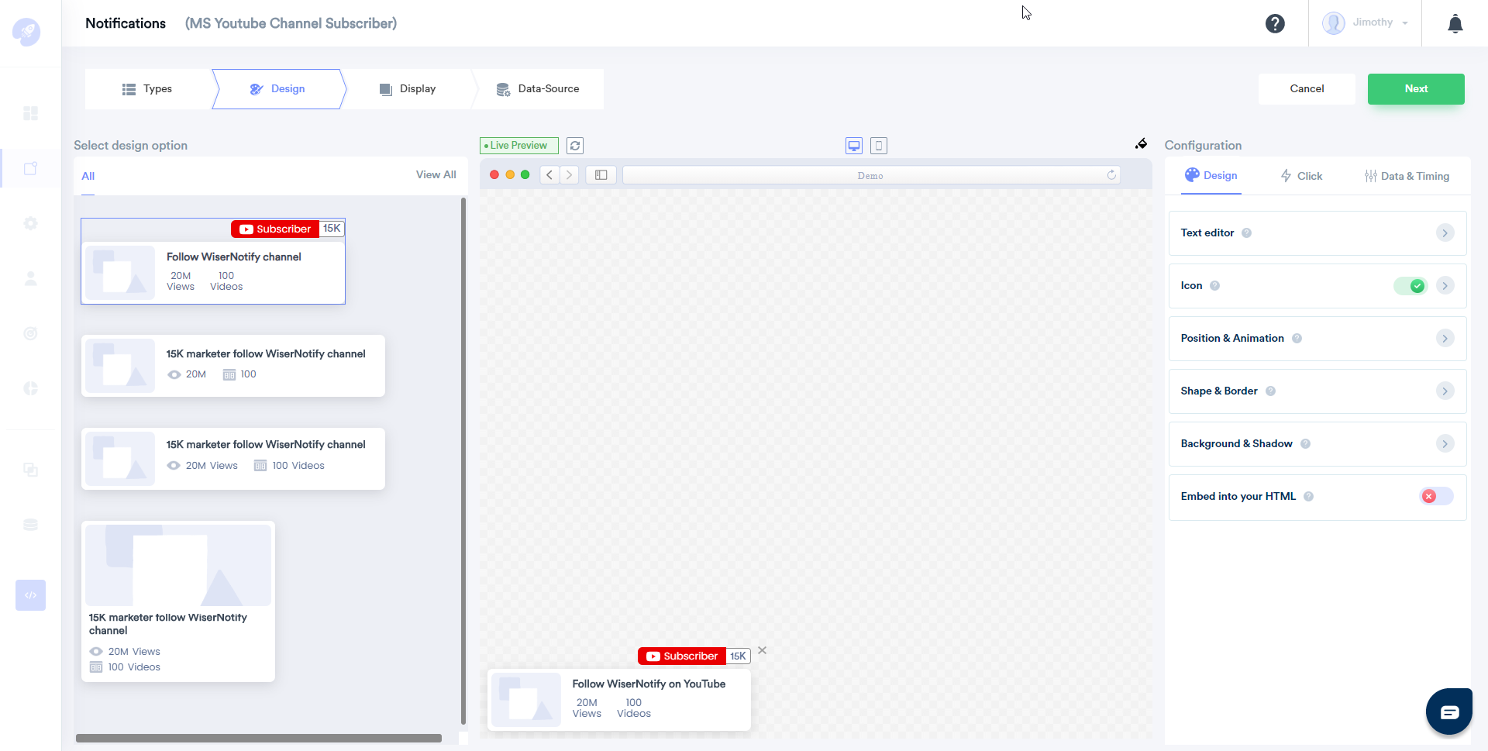Click the View All link
The image size is (1488, 751).
436,174
